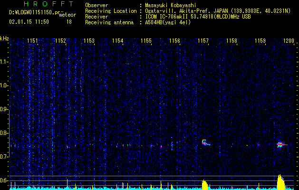Click the grey bracket beside 0.9–0.7 kHz
The height and width of the screenshot is (190, 299).
[x=9, y=133]
